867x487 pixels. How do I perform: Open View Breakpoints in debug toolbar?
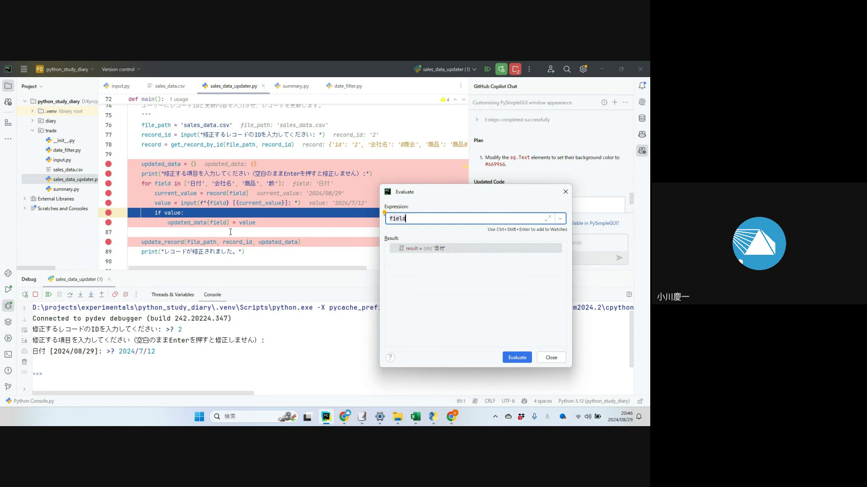coord(115,294)
